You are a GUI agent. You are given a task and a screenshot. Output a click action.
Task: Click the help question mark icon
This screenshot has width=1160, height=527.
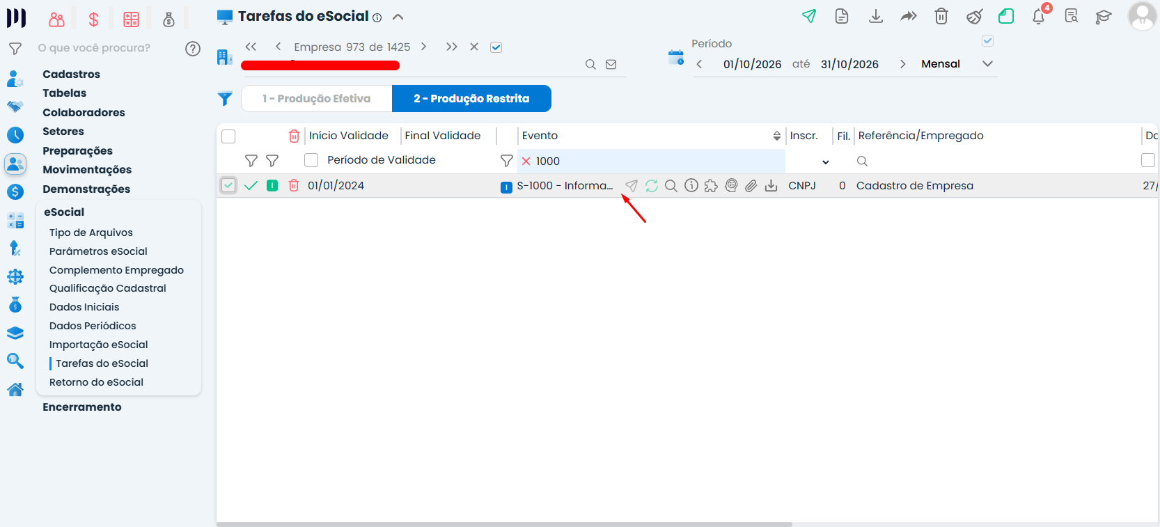coord(193,49)
